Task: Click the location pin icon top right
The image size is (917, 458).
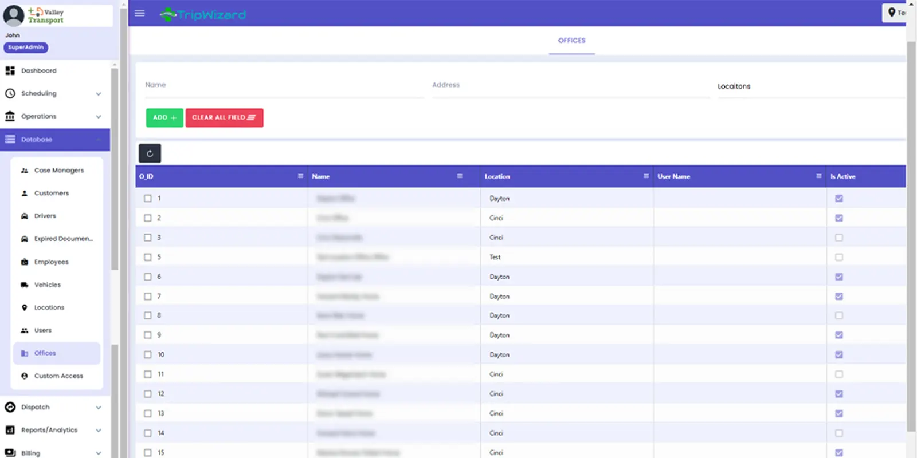Action: click(892, 13)
